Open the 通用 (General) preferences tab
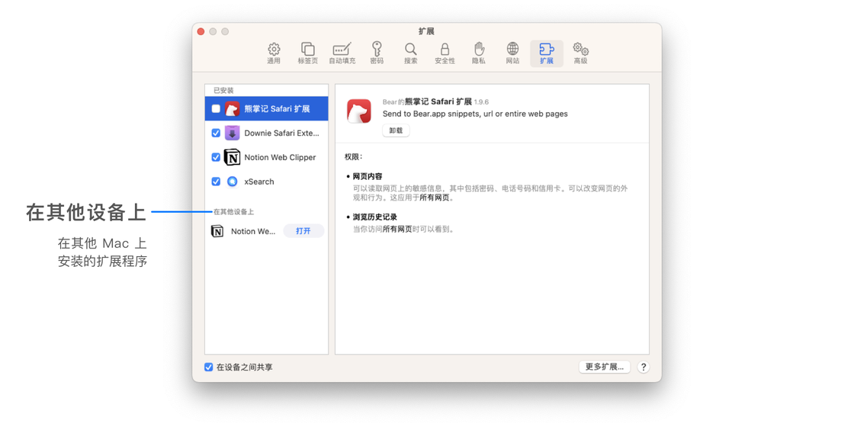Image resolution: width=854 pixels, height=427 pixels. [274, 53]
